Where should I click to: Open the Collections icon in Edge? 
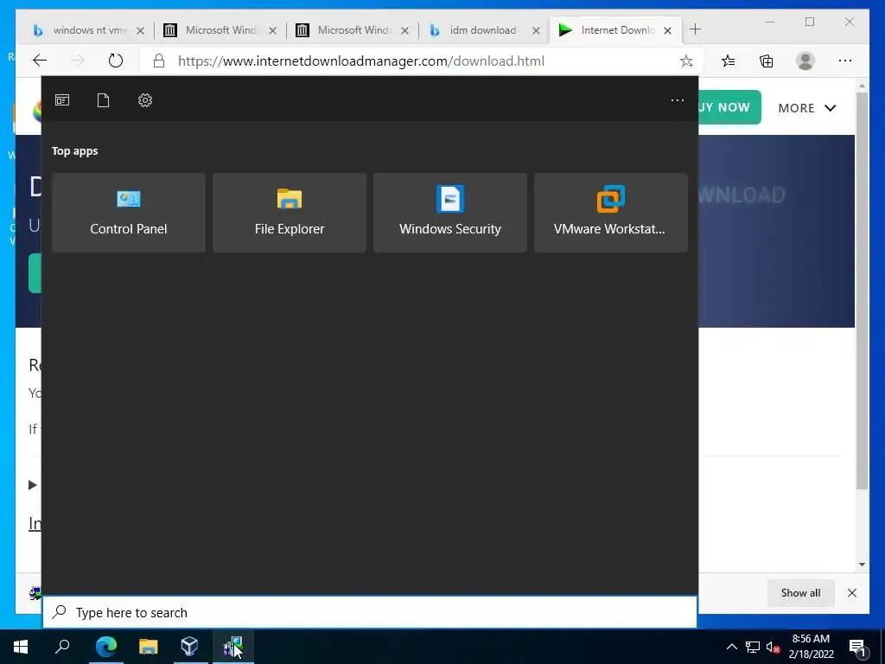[767, 61]
